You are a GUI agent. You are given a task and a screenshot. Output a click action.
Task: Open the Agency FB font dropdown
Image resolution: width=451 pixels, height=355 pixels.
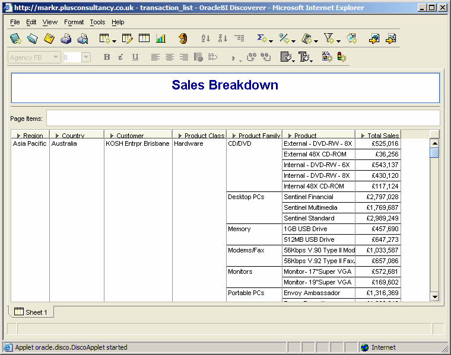[56, 57]
